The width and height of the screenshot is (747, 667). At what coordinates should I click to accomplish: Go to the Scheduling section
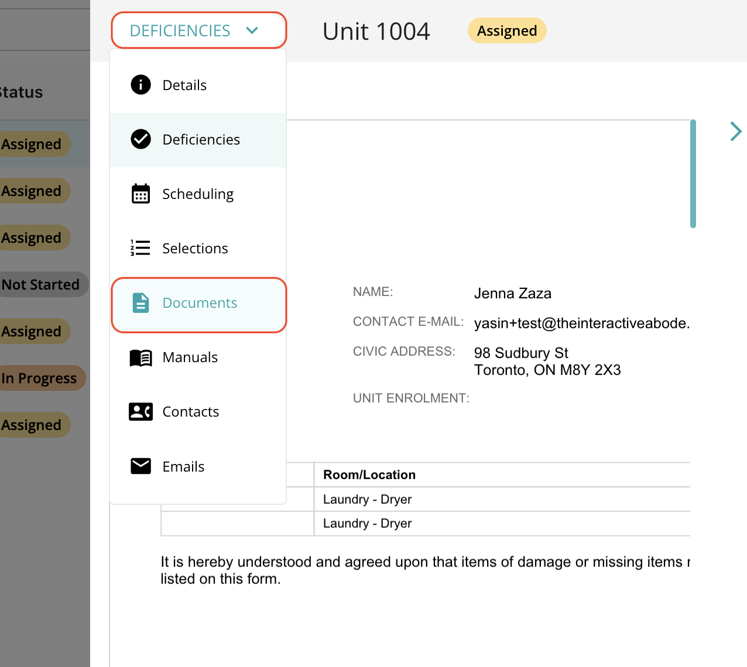click(198, 194)
